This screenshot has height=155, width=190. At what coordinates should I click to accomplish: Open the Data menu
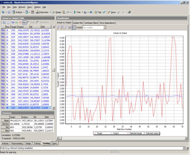coord(15,7)
